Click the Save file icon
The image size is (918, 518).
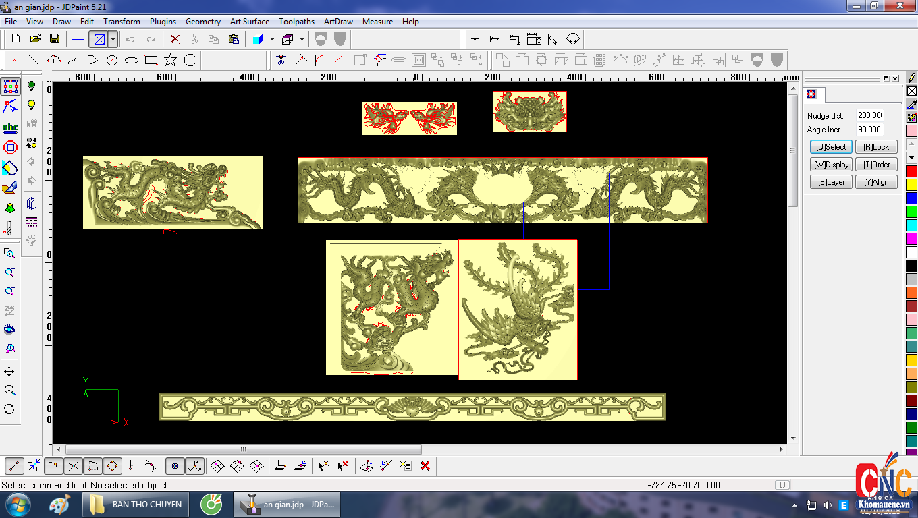pyautogui.click(x=55, y=39)
